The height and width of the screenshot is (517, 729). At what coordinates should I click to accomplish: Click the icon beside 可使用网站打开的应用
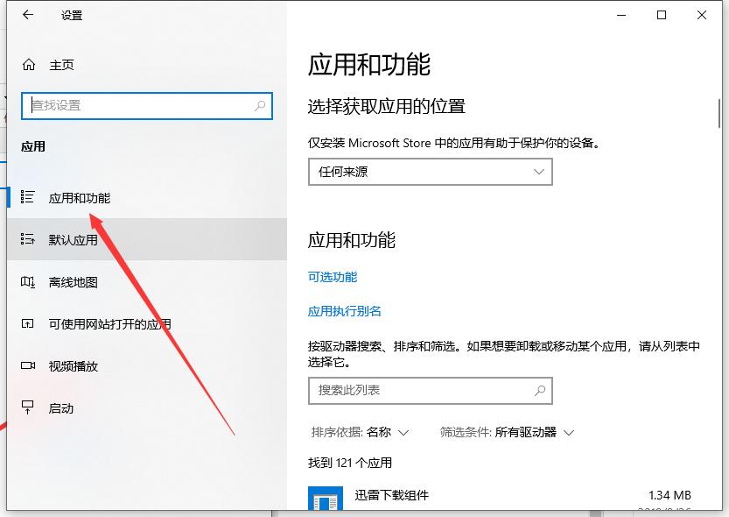27,323
